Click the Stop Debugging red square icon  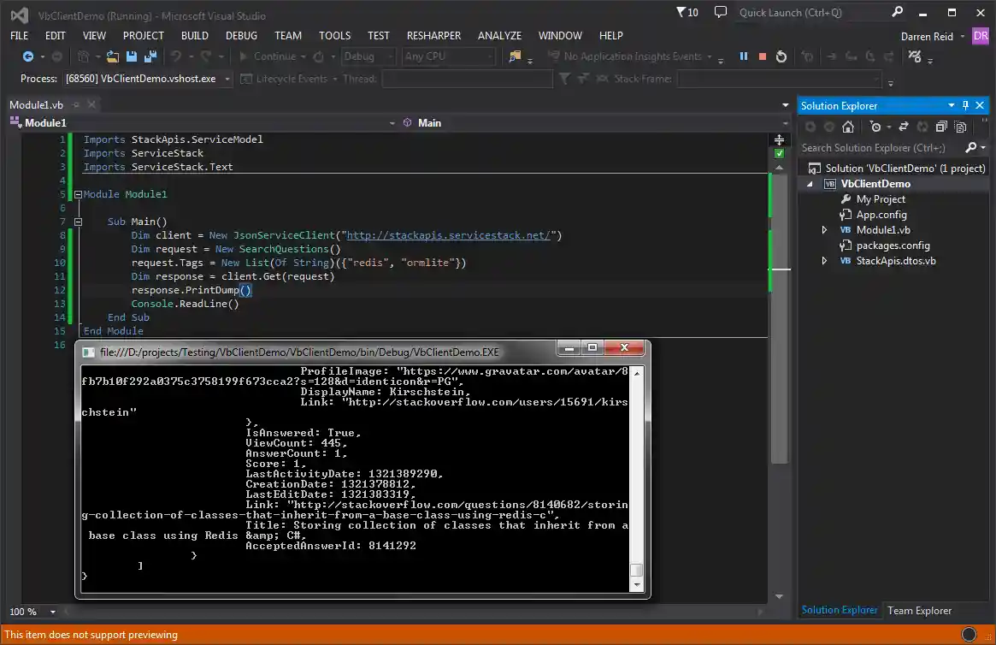point(763,56)
